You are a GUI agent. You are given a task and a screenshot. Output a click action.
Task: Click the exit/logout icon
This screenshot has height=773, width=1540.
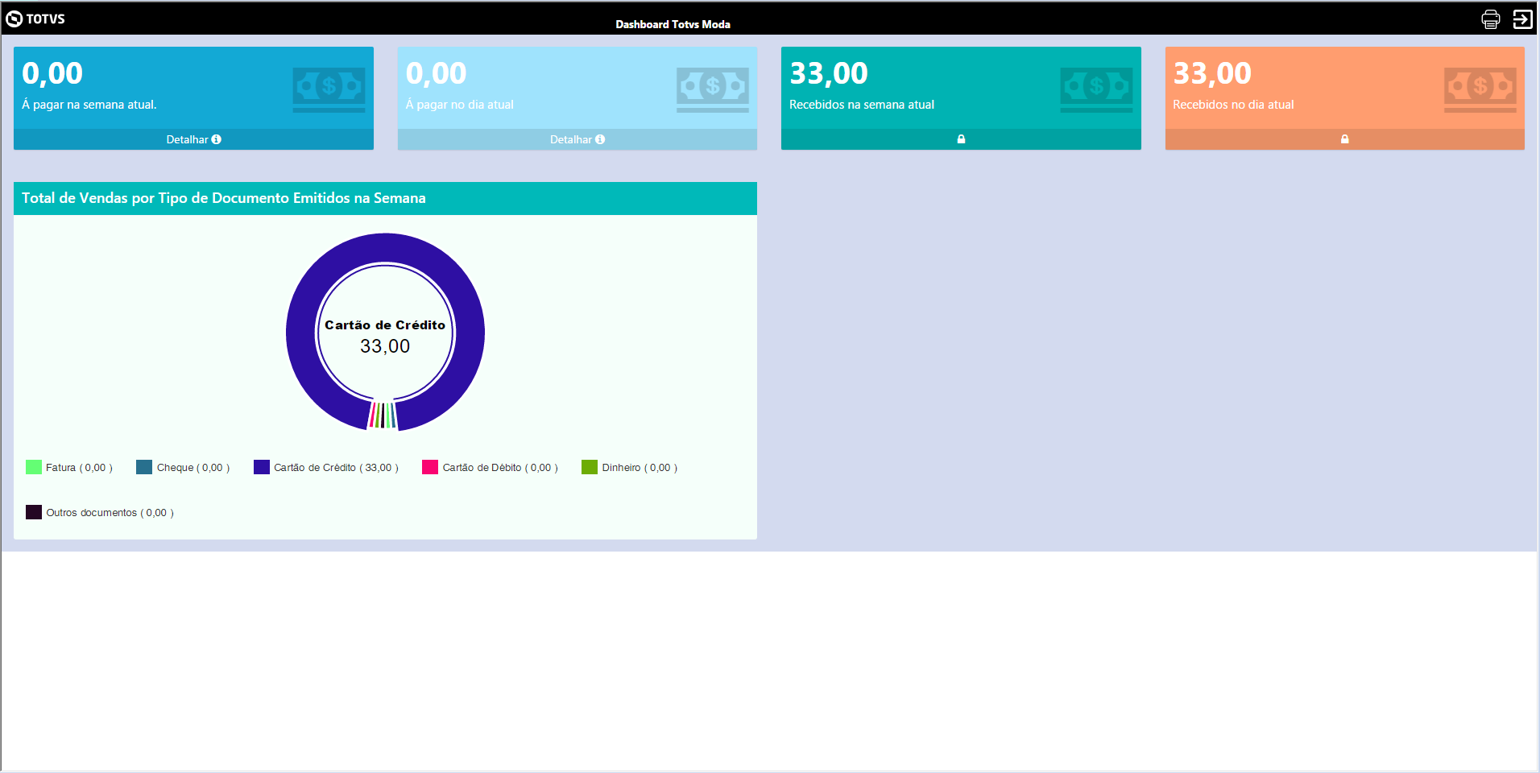click(1522, 19)
